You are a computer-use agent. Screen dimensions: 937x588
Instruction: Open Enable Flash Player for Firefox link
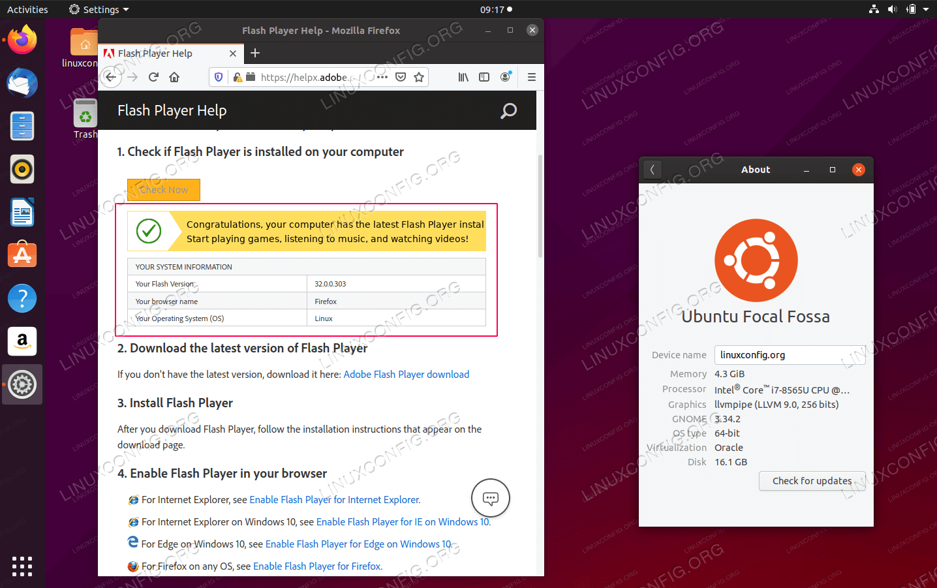[x=317, y=566]
